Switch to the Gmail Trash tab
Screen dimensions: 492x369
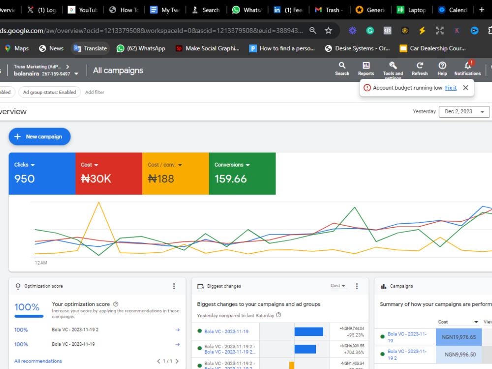tap(330, 10)
